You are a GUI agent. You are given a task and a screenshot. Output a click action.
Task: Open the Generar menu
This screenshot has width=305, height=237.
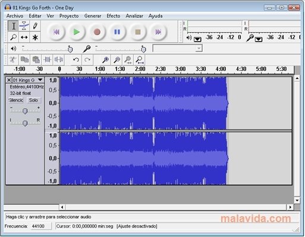(93, 16)
